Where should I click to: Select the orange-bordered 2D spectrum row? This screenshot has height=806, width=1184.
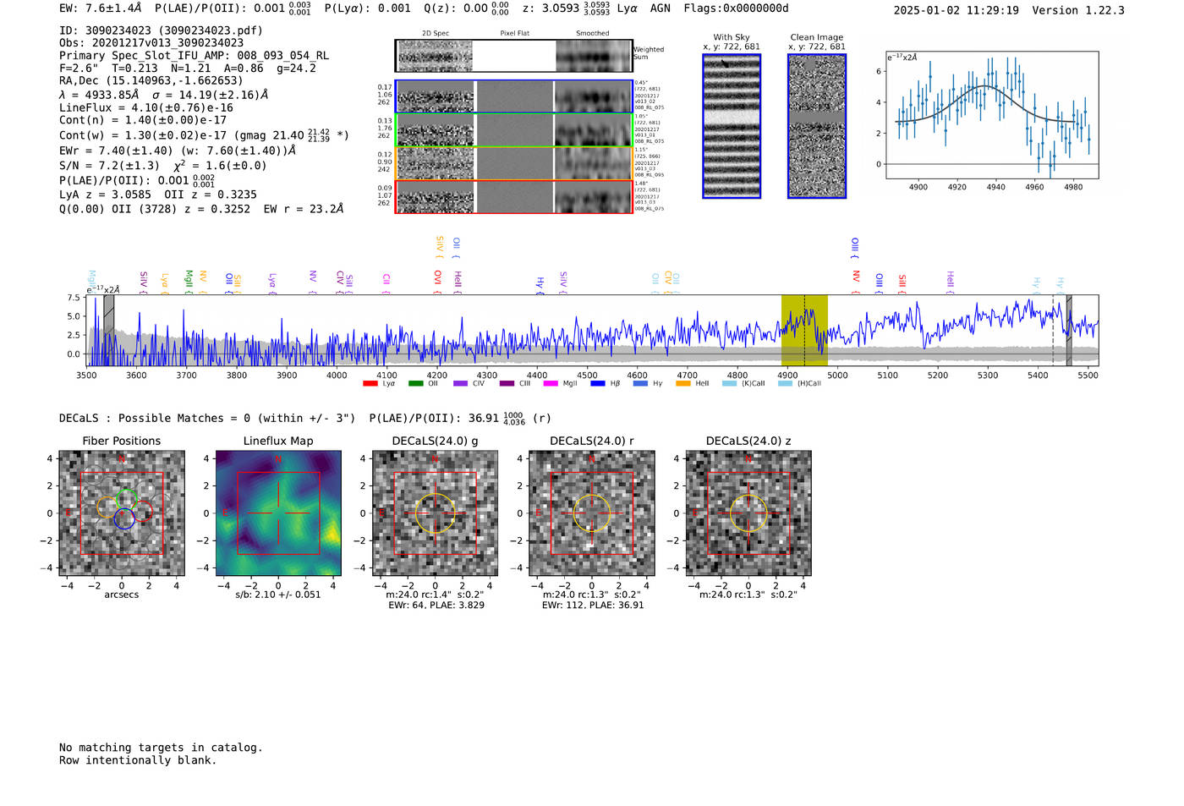[x=514, y=163]
